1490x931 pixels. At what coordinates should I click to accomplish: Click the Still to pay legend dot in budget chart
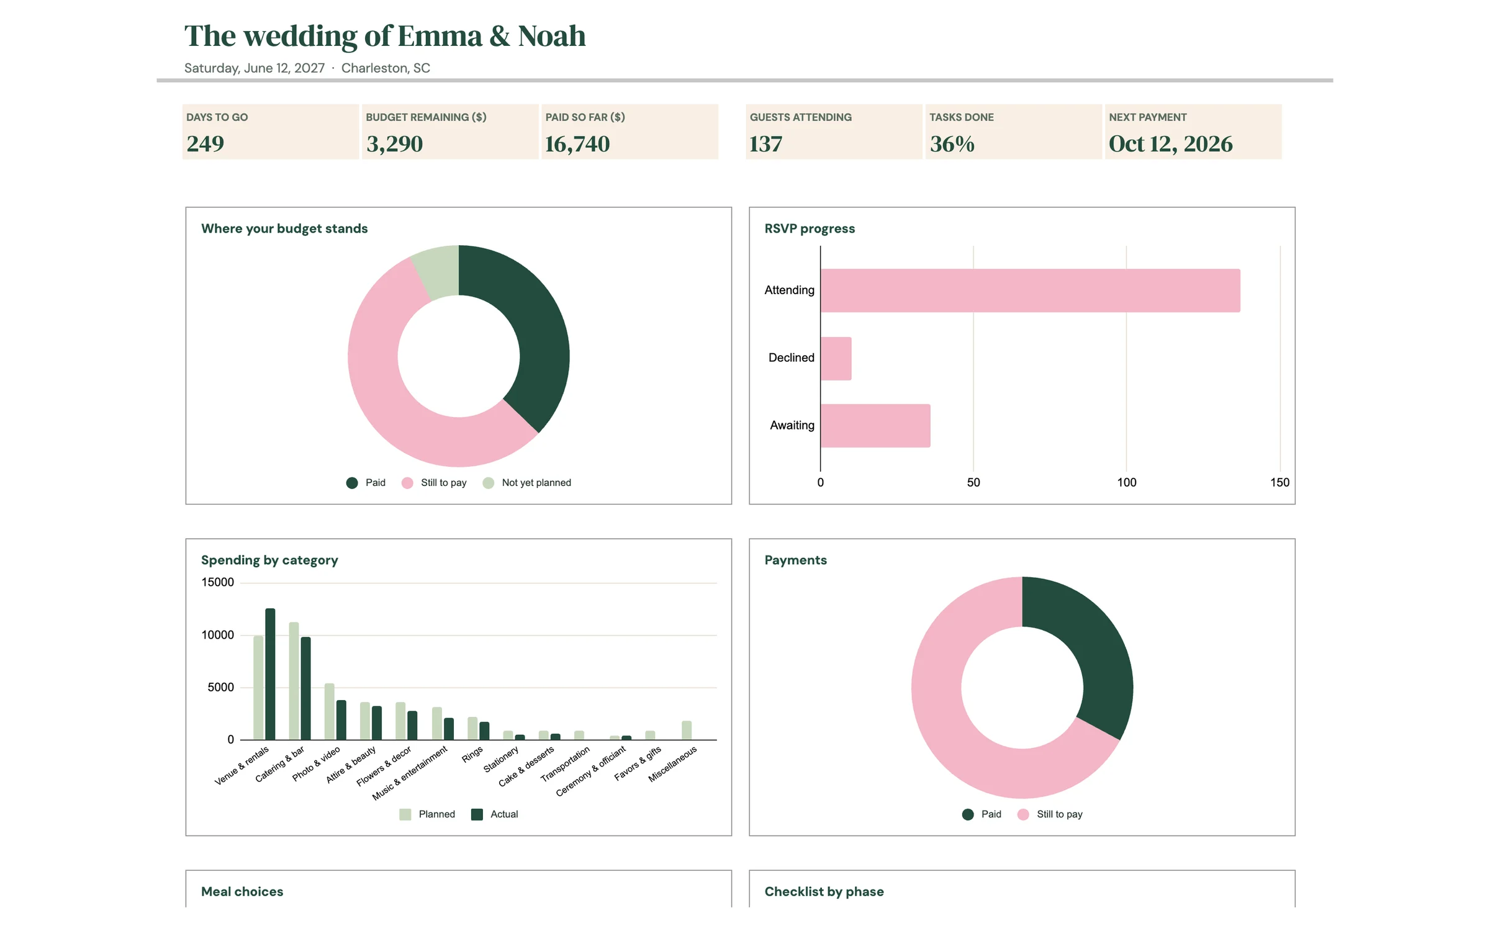pos(407,483)
